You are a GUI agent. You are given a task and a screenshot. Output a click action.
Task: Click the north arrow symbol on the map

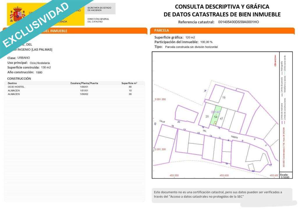point(275,61)
